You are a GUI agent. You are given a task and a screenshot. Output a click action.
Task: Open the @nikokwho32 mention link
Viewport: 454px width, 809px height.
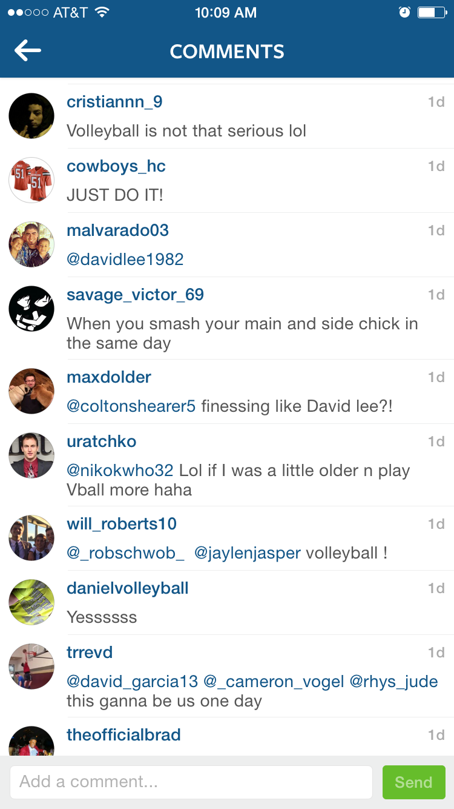tap(120, 471)
